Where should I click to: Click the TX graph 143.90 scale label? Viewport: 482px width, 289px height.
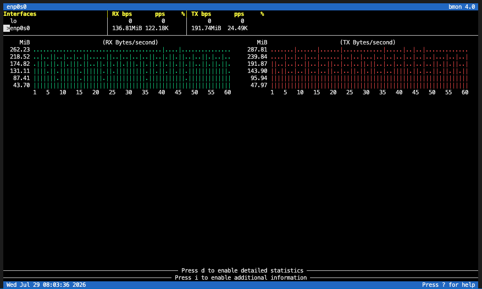click(257, 71)
